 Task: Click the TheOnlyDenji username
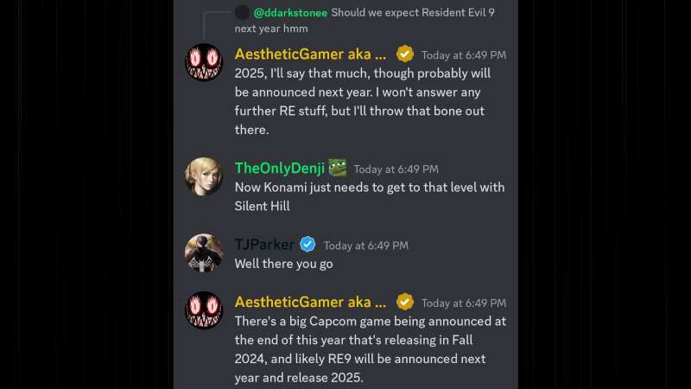[278, 168]
